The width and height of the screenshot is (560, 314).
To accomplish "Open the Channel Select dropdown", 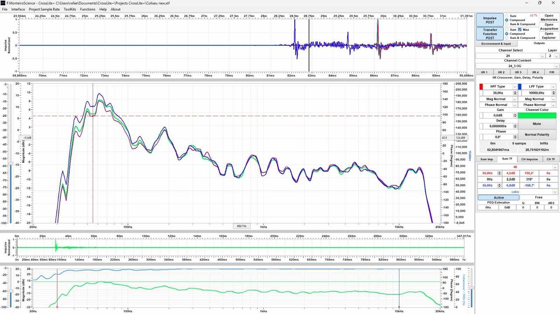I will 510,56.
